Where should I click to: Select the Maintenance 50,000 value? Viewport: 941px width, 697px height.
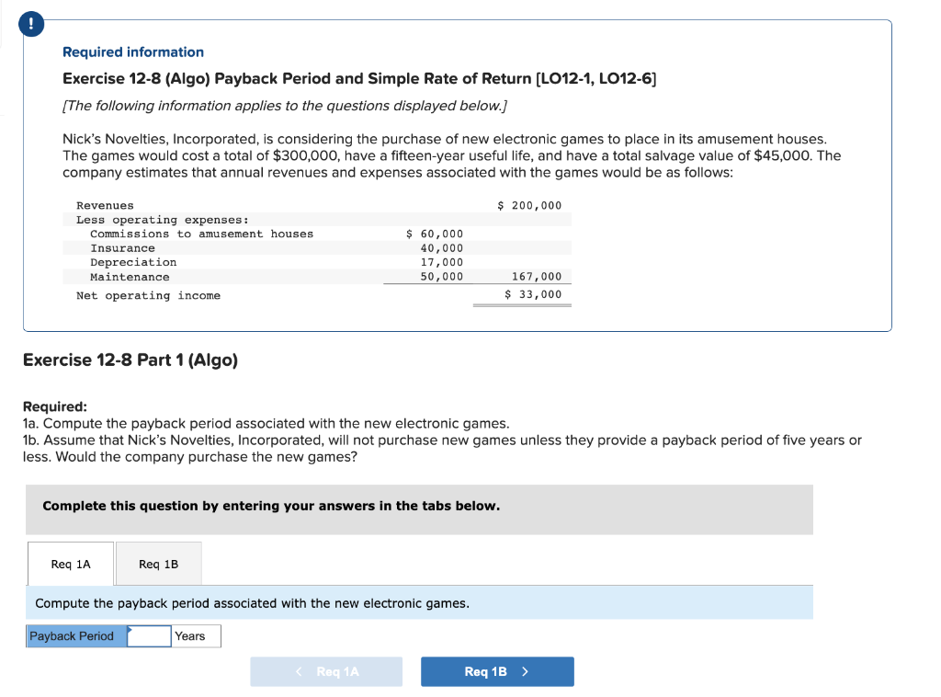[x=442, y=277]
